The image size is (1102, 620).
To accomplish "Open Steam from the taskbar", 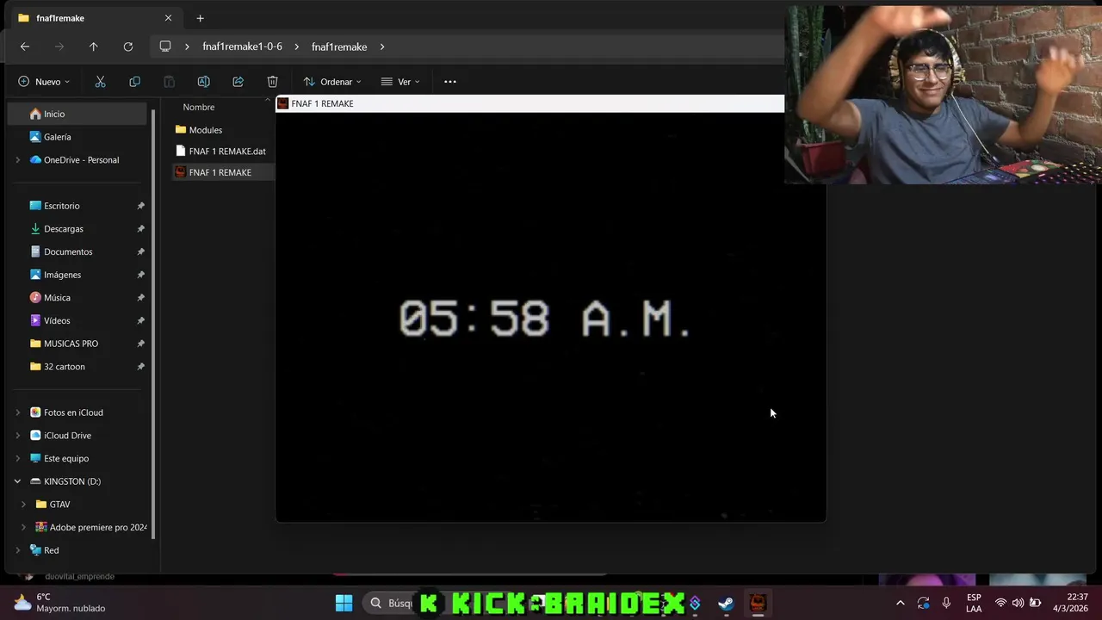I will (726, 603).
